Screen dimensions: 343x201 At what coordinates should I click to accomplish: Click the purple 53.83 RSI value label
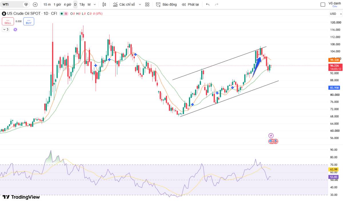coord(334,177)
